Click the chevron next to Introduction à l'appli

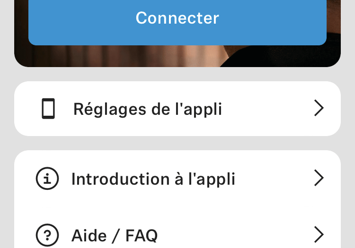(319, 179)
